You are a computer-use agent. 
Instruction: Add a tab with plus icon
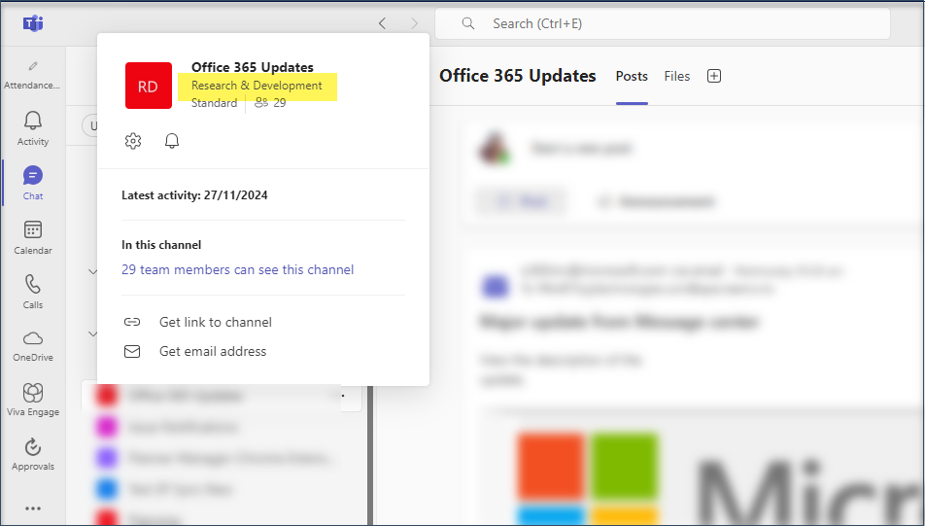point(714,76)
